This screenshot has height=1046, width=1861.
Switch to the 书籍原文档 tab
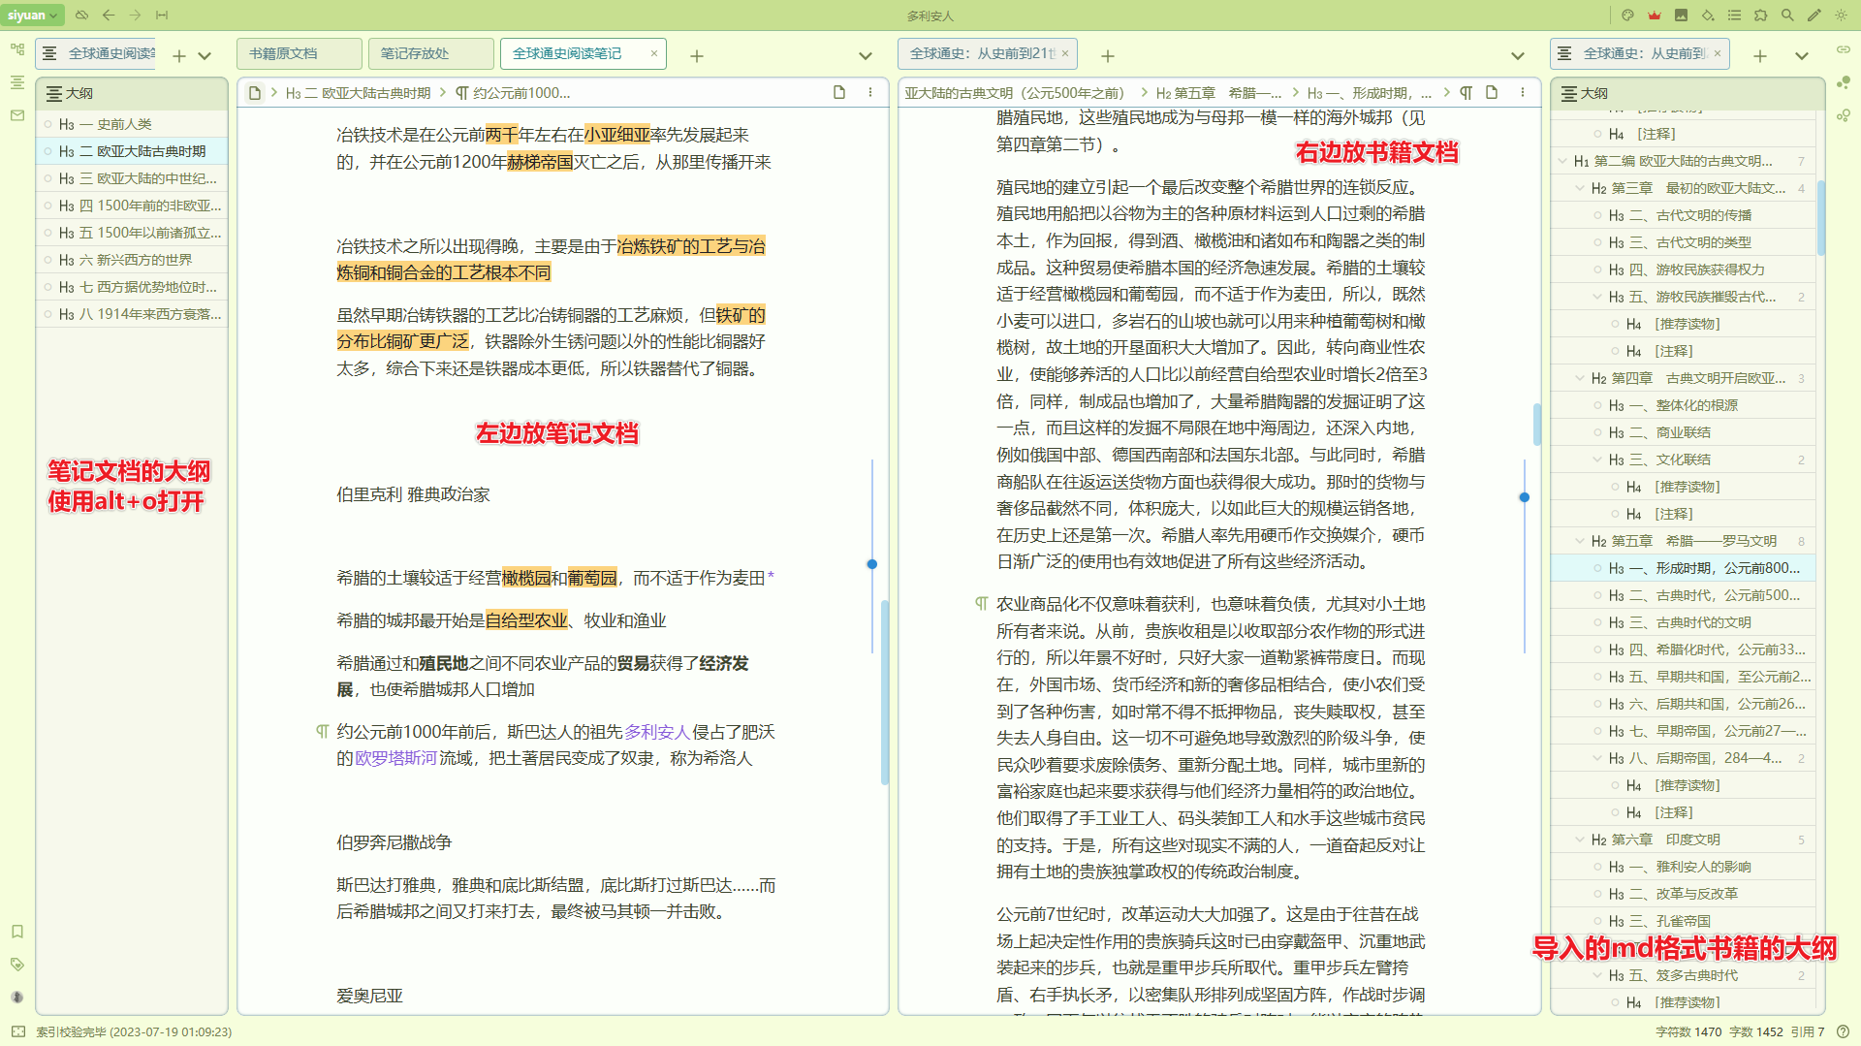coord(298,54)
